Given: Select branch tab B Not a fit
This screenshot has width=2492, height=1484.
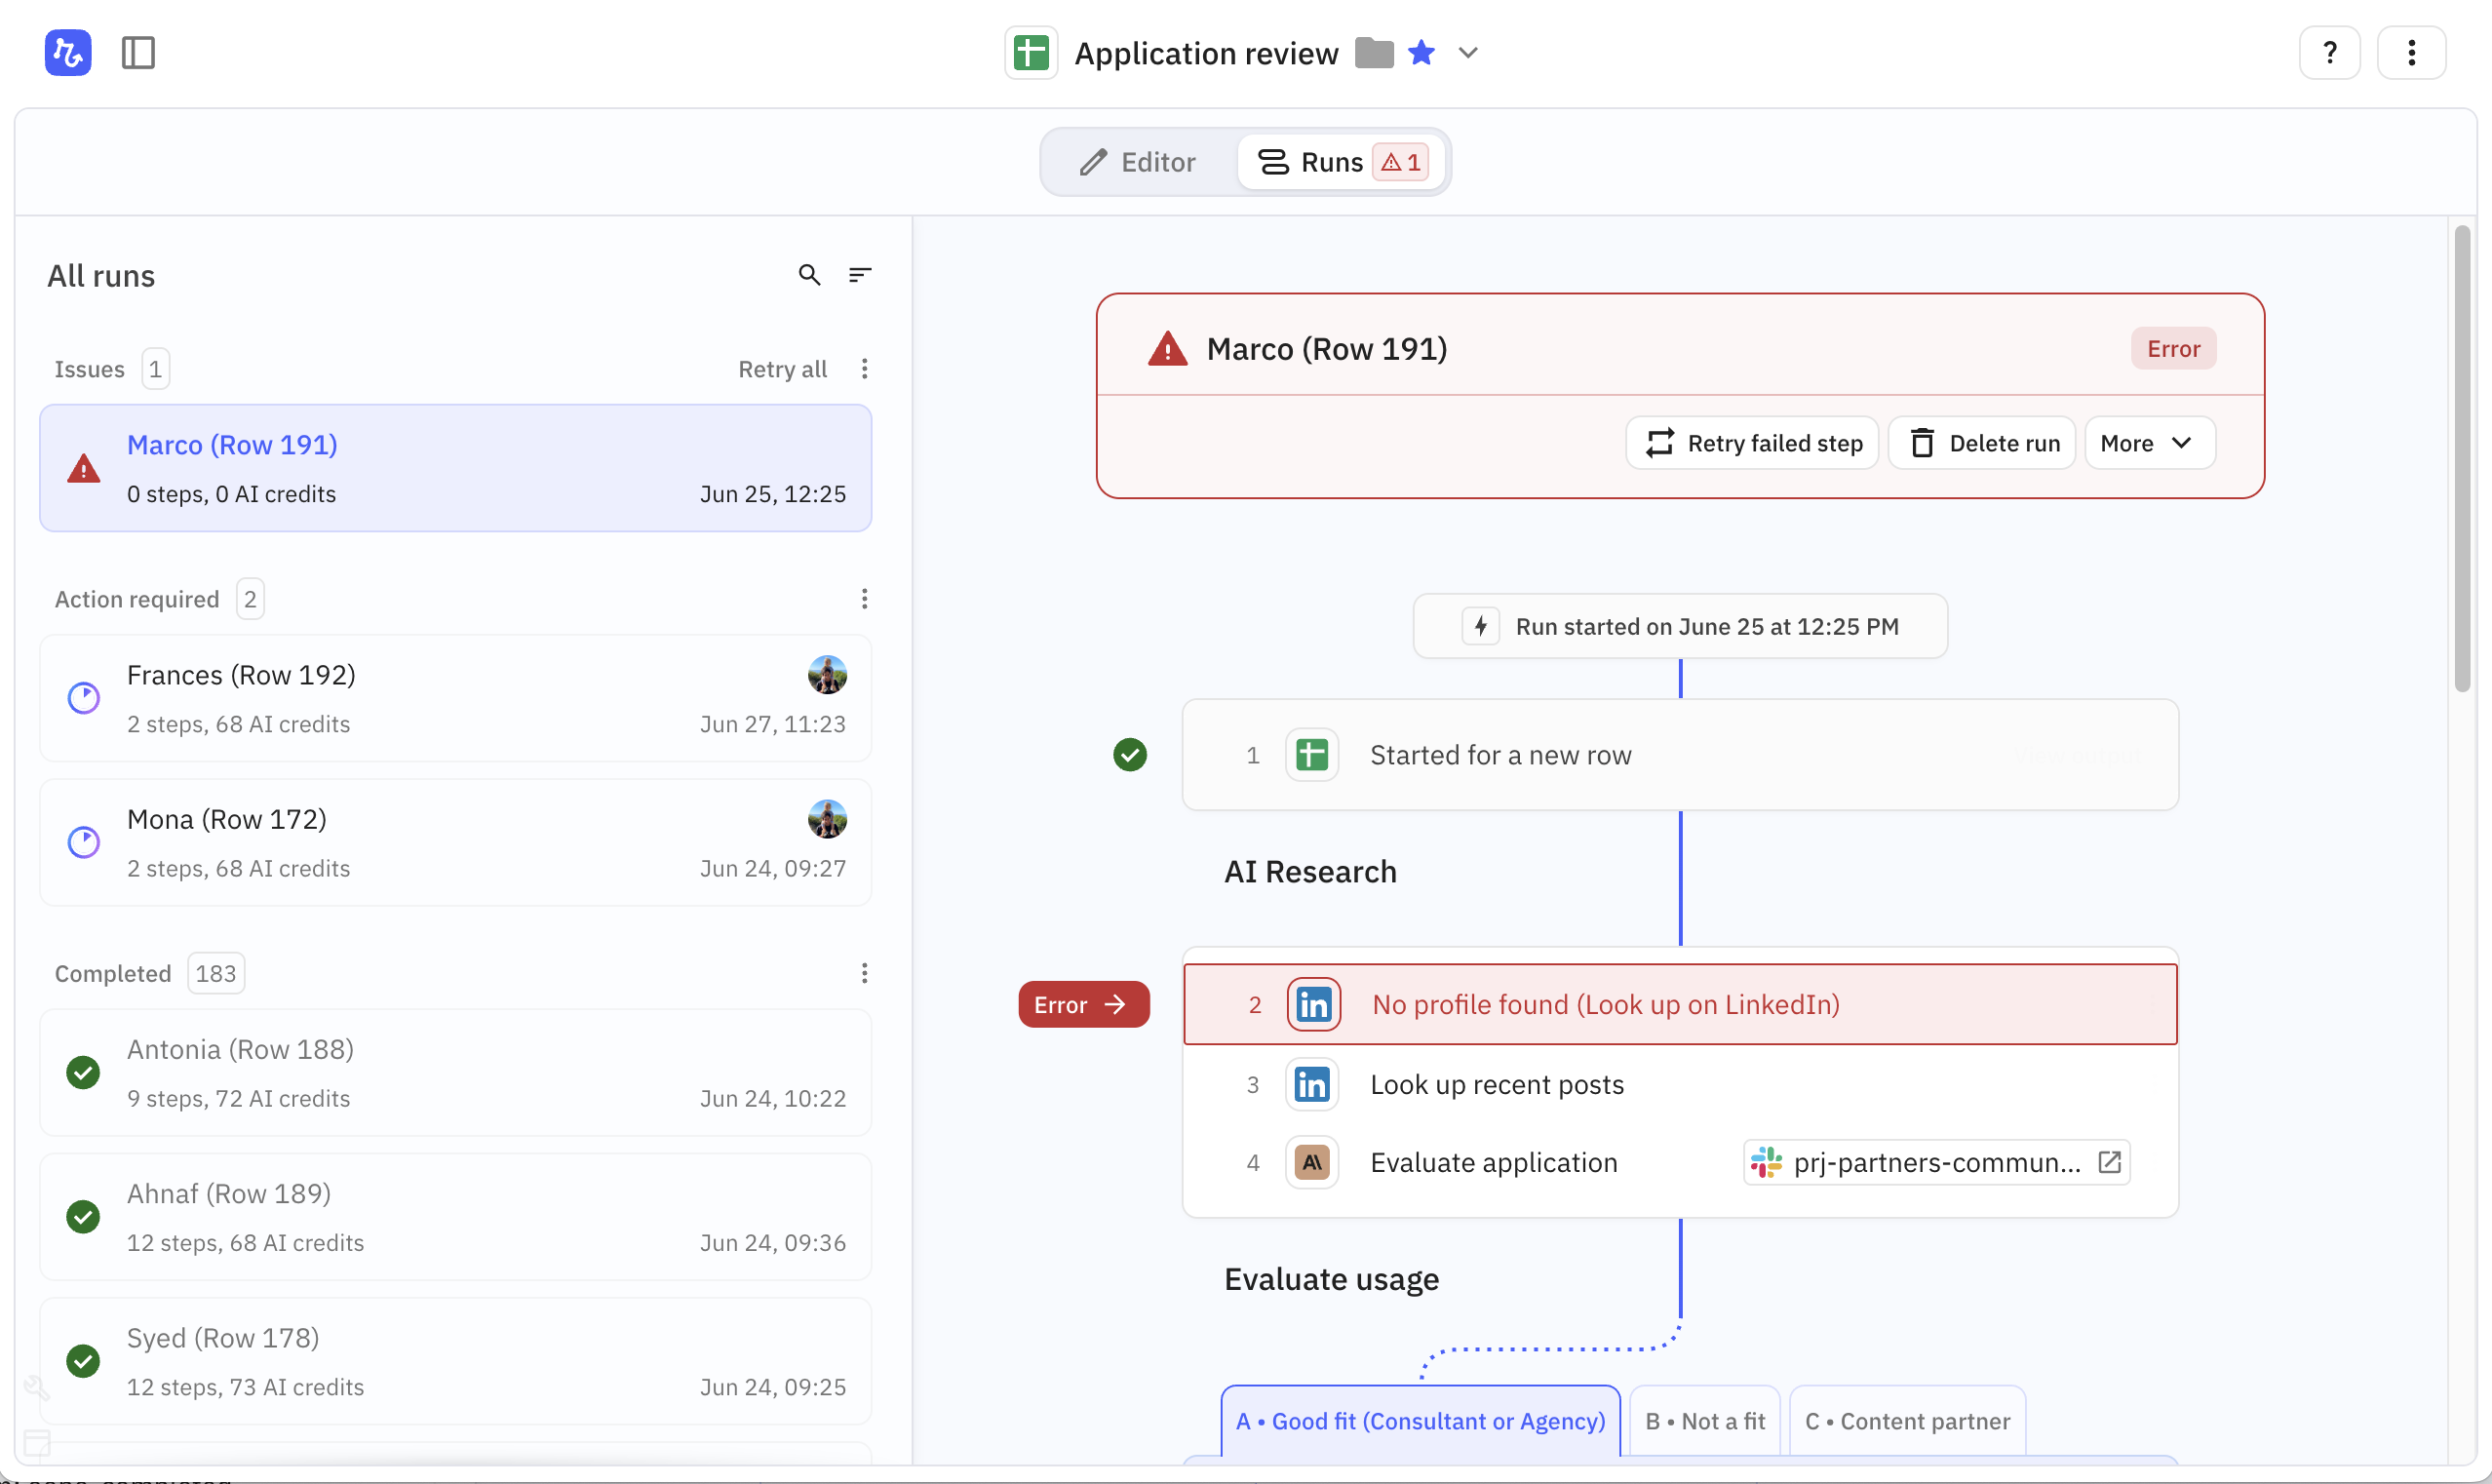Looking at the screenshot, I should coord(1703,1420).
